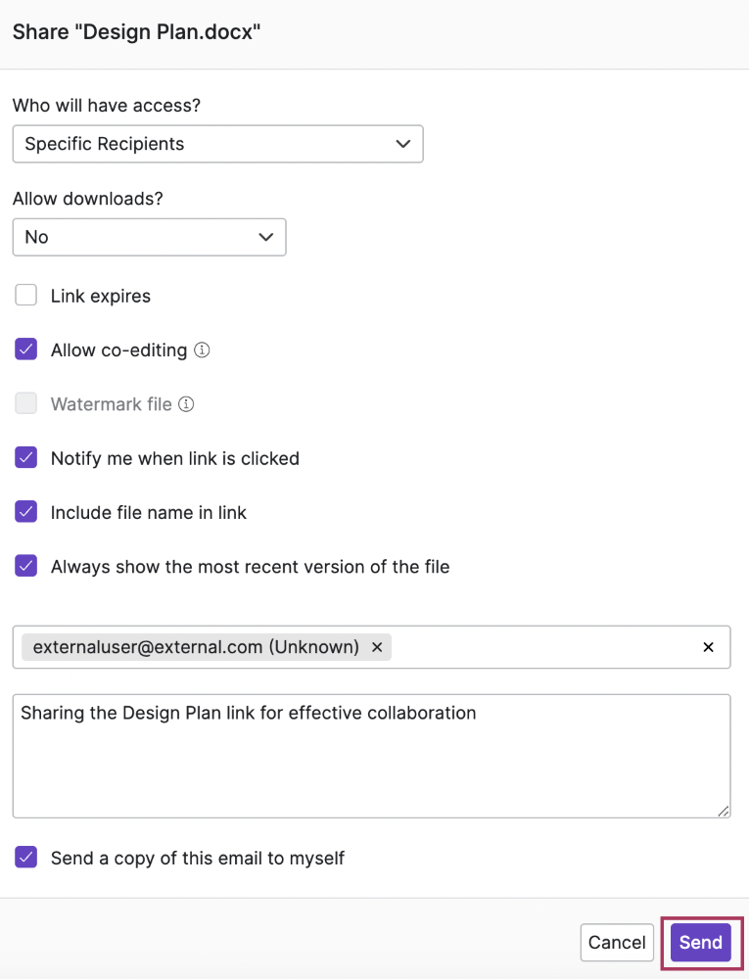
Task: Click into the message text area
Action: 371,756
